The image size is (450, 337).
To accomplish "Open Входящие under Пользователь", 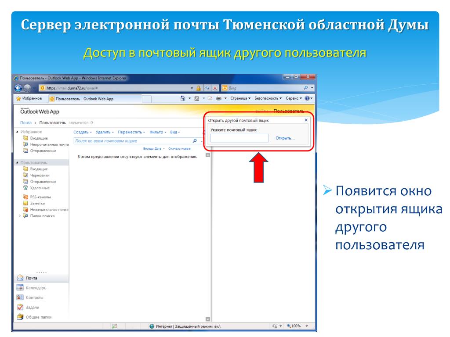I will [35, 169].
